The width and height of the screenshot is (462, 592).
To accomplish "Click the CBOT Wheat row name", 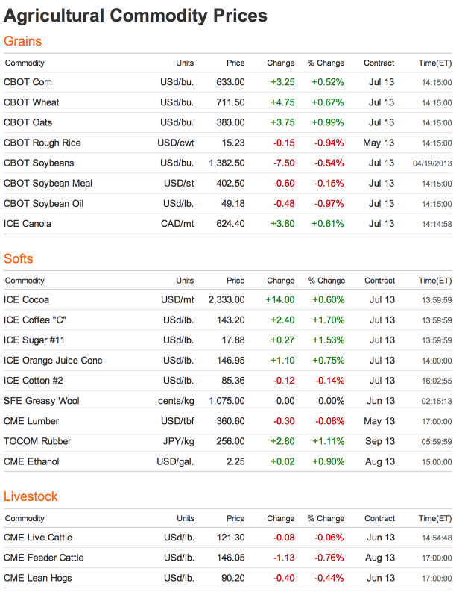I will click(x=31, y=102).
